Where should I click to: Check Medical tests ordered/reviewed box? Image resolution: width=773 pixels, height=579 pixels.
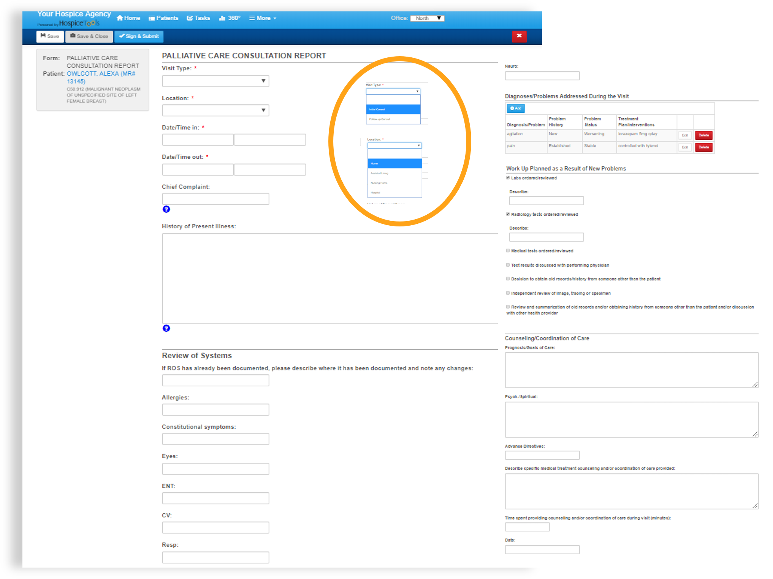click(508, 251)
